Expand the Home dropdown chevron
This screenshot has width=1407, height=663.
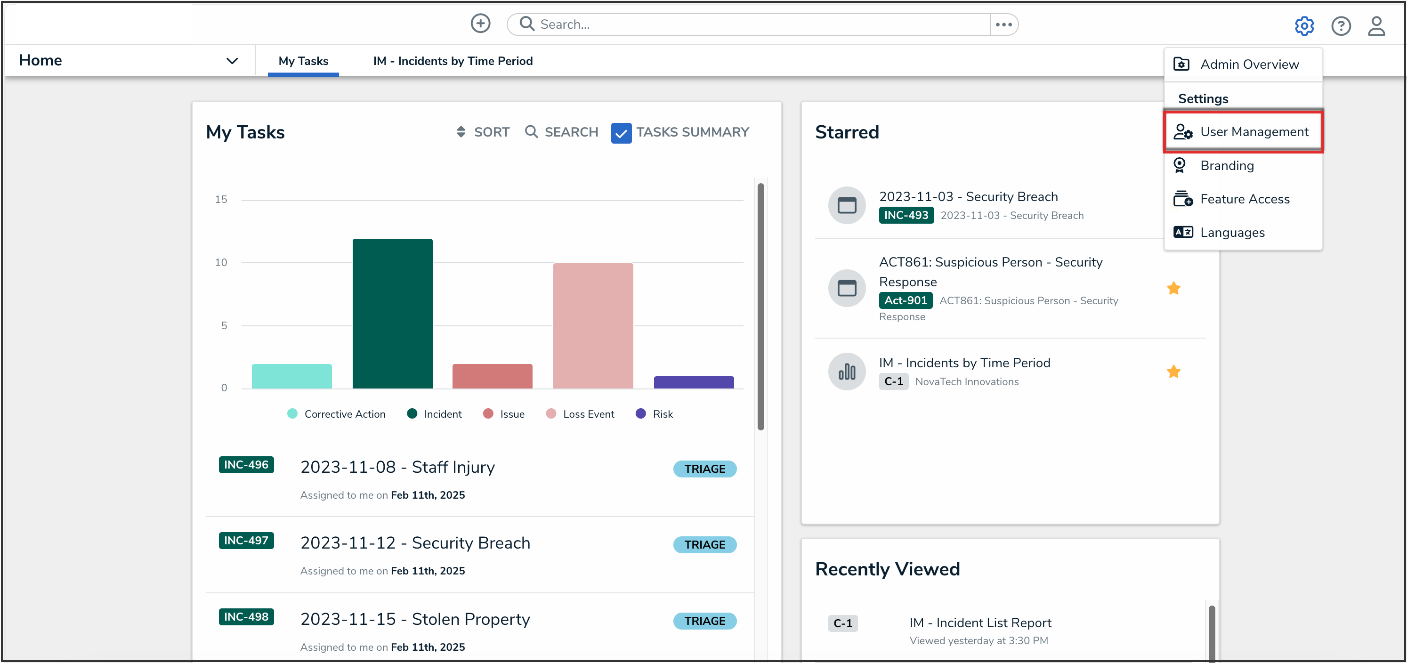click(232, 61)
